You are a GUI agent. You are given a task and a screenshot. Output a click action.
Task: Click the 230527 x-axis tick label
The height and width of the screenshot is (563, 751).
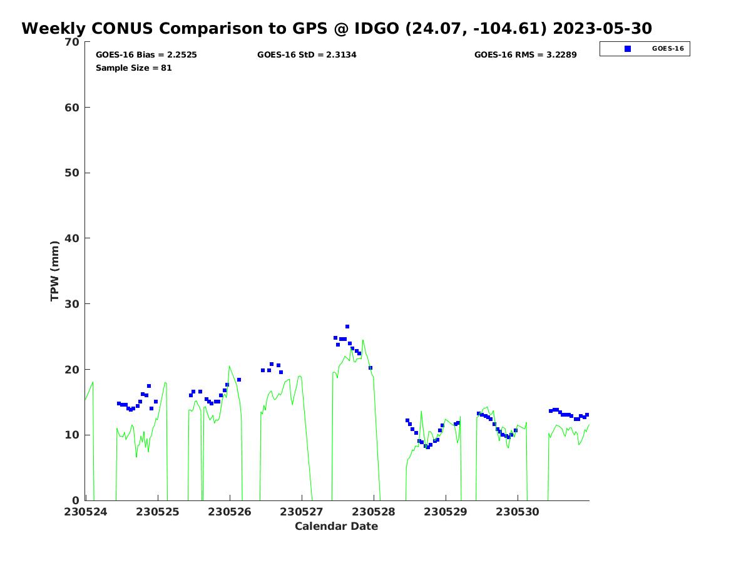(302, 512)
